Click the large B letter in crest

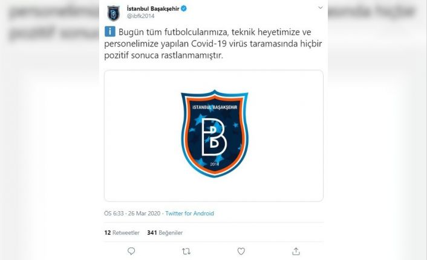click(214, 137)
